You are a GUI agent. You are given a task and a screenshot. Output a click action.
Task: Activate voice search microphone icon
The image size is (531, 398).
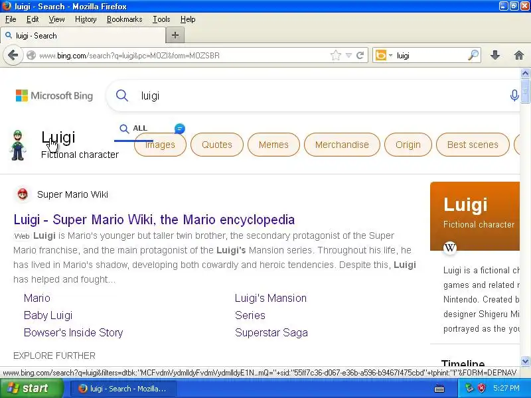point(514,96)
